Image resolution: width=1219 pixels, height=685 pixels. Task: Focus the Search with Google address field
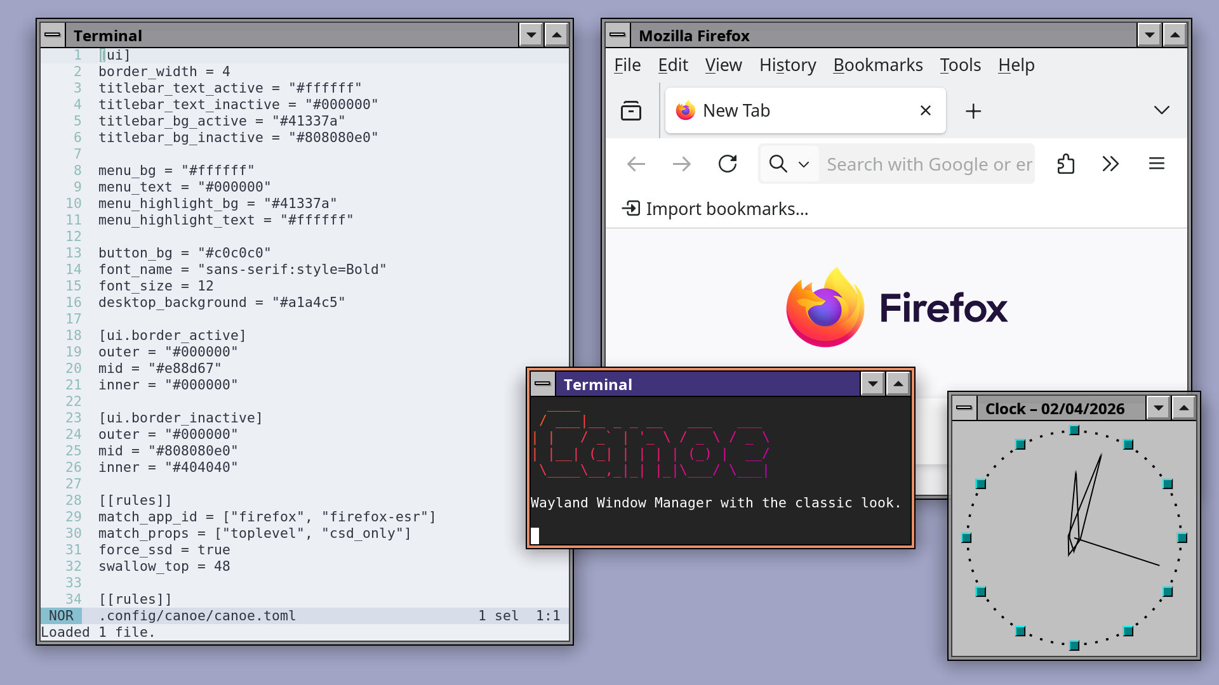pyautogui.click(x=927, y=164)
